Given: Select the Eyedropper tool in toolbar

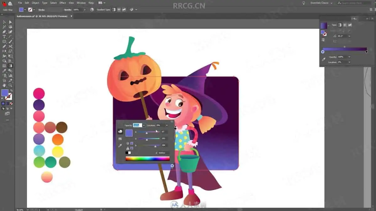Looking at the screenshot, I should [4, 71].
